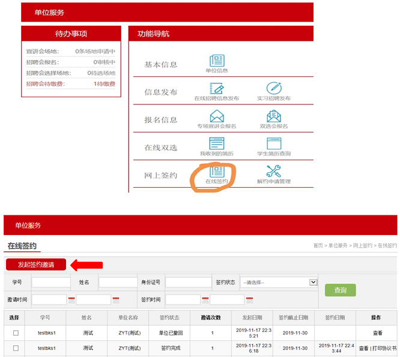Click 招聘会待缴费 pending item
The width and height of the screenshot is (400, 357).
tap(71, 84)
